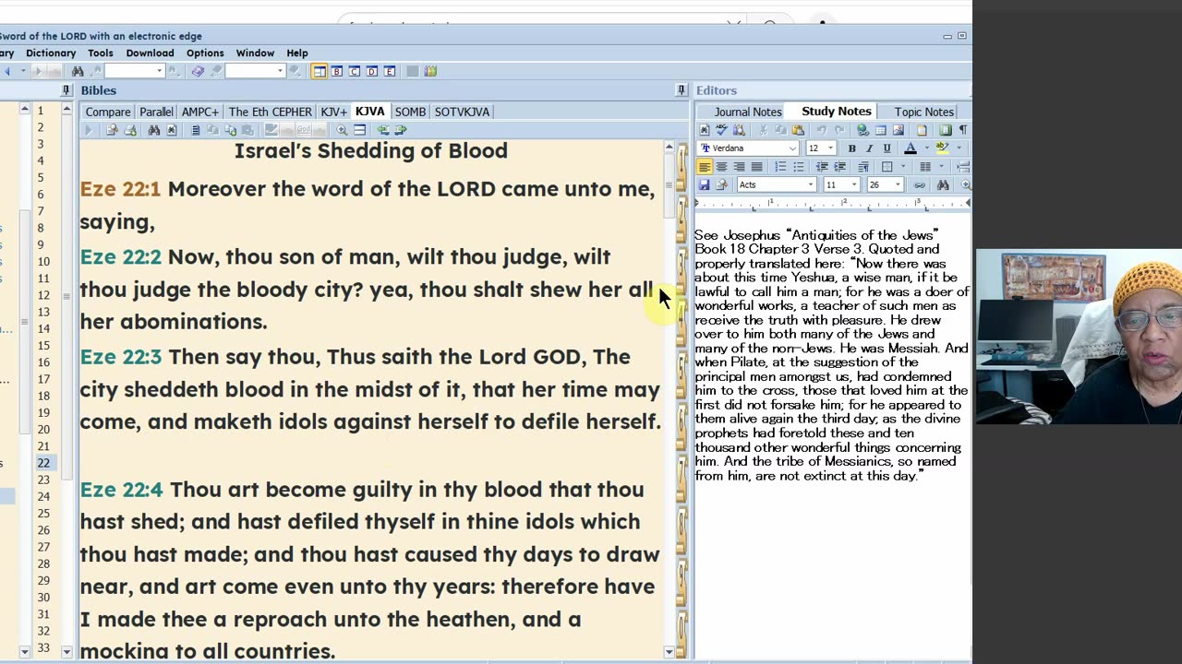The height and width of the screenshot is (664, 1182).
Task: Open the Options menu
Action: click(x=205, y=53)
